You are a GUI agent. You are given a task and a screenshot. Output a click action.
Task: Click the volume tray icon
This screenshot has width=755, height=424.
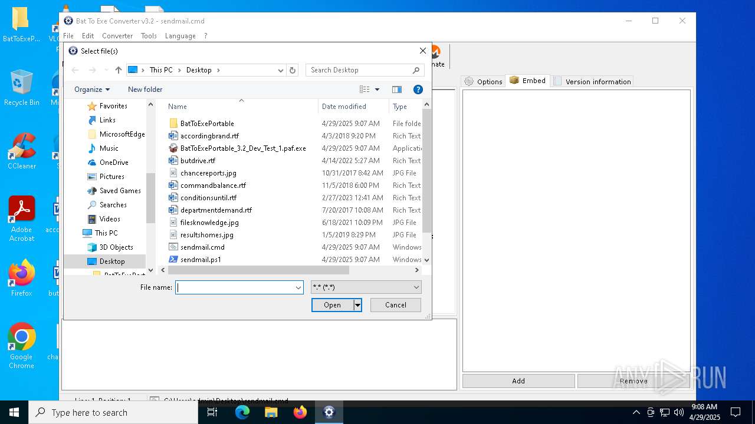pyautogui.click(x=679, y=412)
